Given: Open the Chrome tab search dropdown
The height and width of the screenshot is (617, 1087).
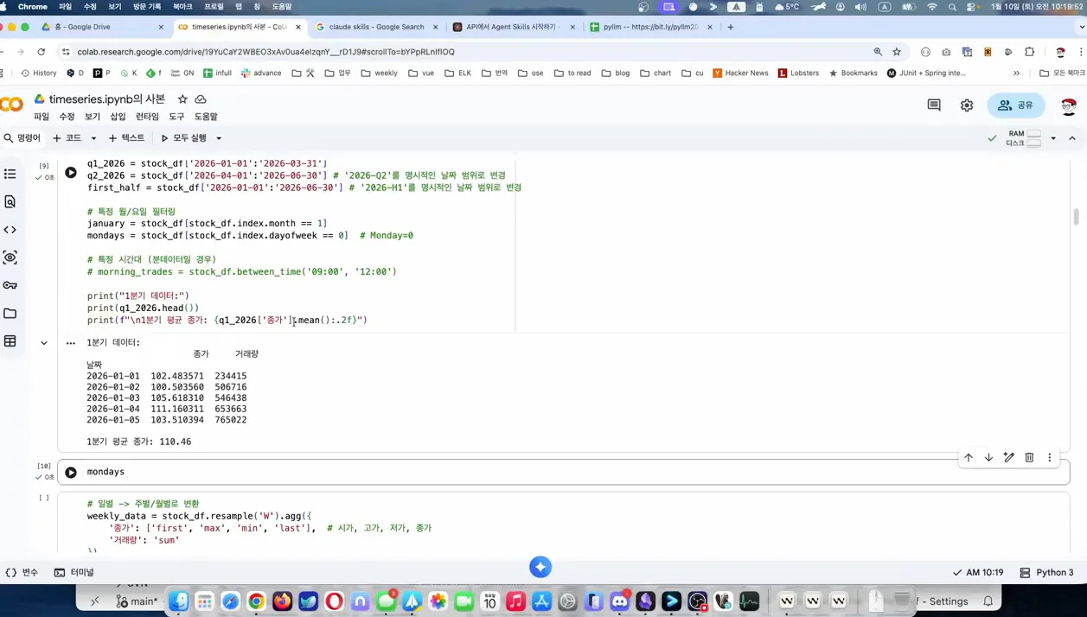Looking at the screenshot, I should (1081, 27).
